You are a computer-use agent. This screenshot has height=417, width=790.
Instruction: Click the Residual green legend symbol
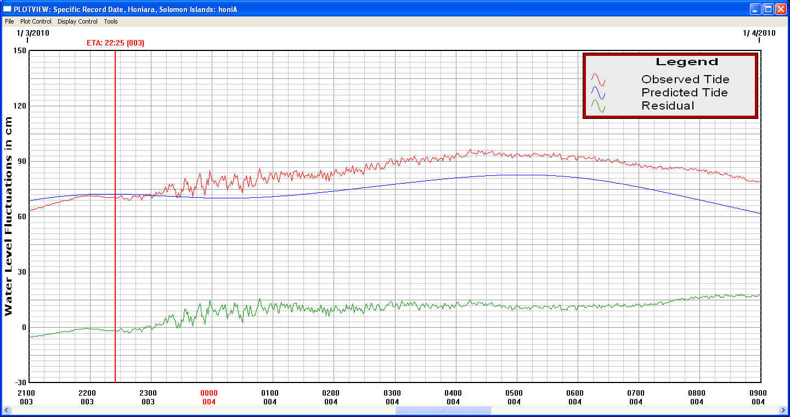point(598,106)
